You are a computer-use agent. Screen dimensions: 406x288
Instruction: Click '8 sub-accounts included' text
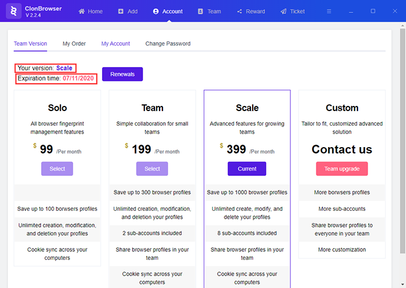coord(247,233)
